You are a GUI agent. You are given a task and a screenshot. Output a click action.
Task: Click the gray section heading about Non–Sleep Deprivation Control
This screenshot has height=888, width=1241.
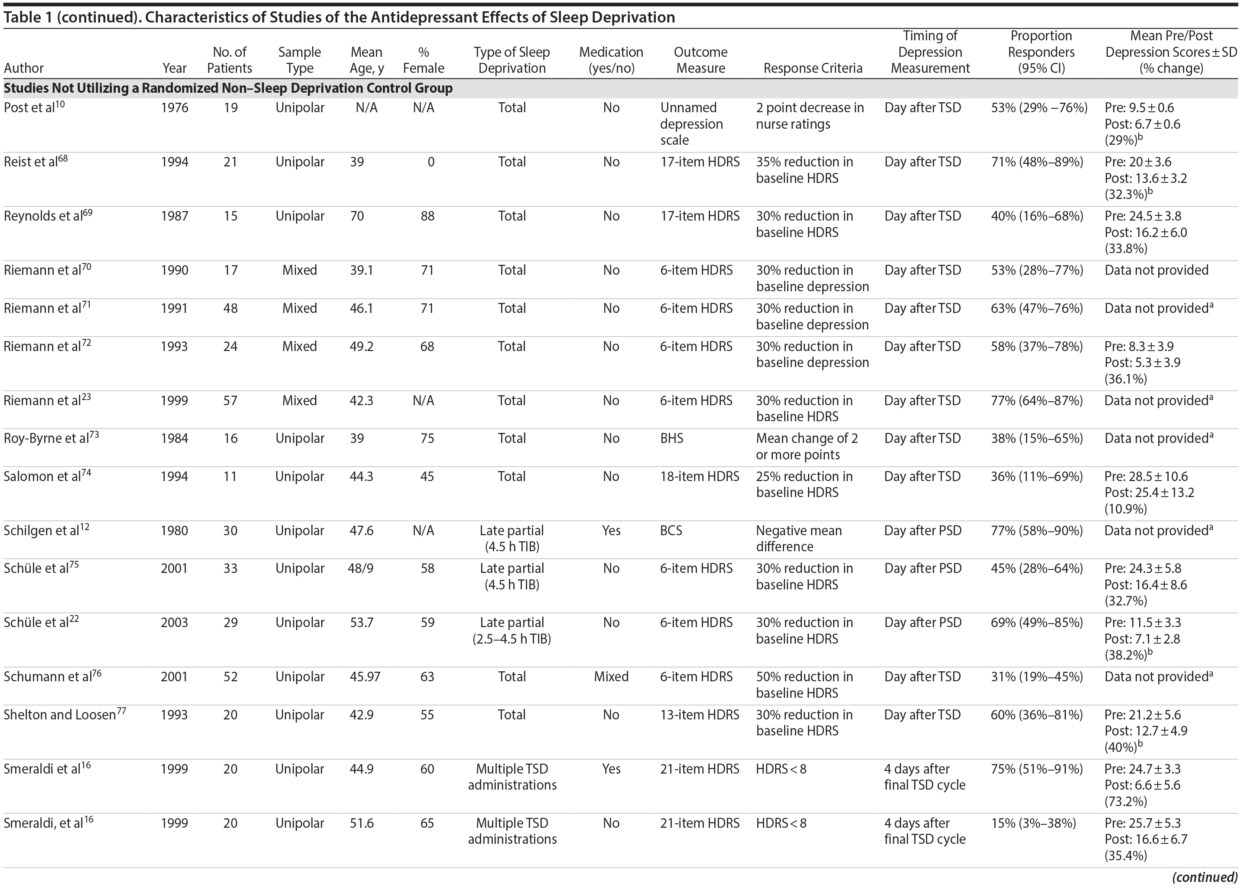(228, 88)
